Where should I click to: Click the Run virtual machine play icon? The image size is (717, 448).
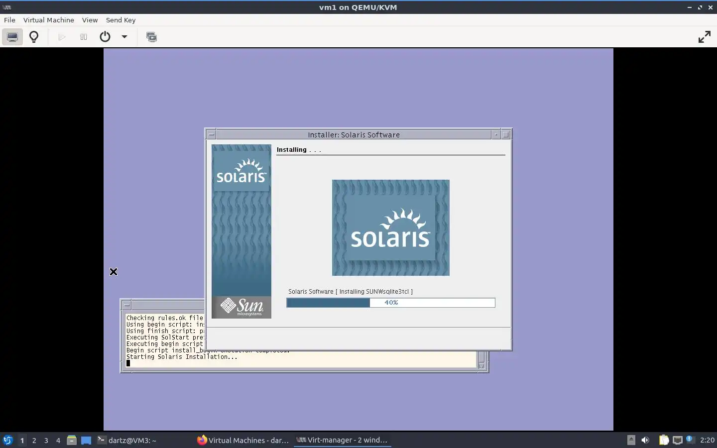[62, 37]
